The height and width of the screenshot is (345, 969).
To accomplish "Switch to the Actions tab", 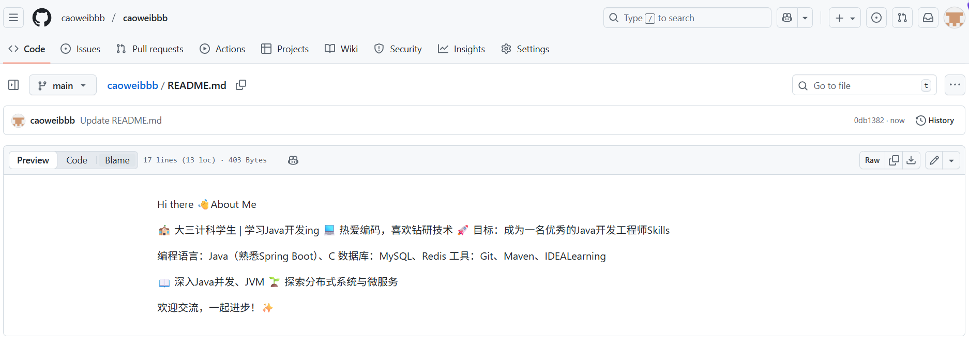I will [222, 49].
